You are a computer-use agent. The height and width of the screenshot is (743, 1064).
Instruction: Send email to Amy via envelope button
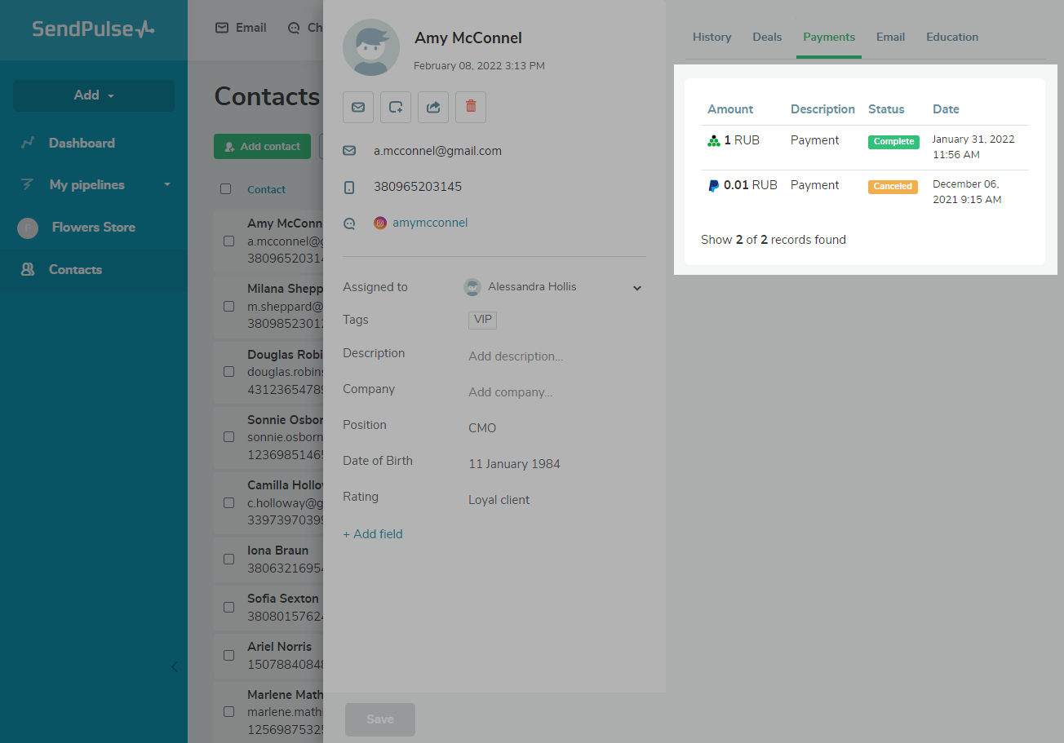(x=358, y=107)
